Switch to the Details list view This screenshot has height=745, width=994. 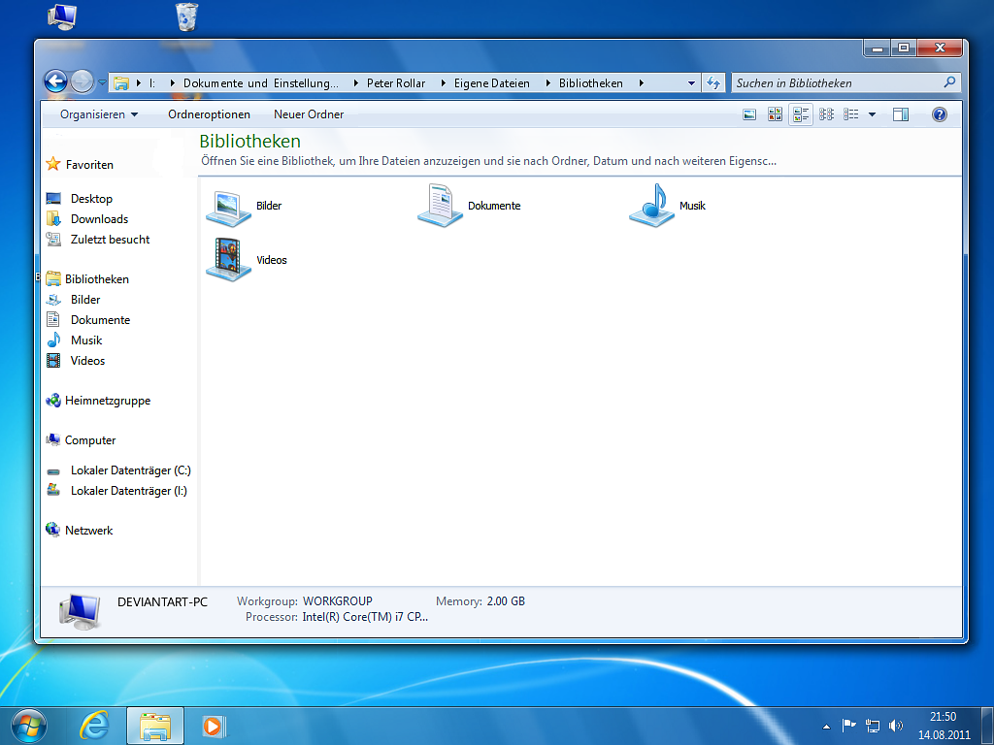click(x=852, y=113)
